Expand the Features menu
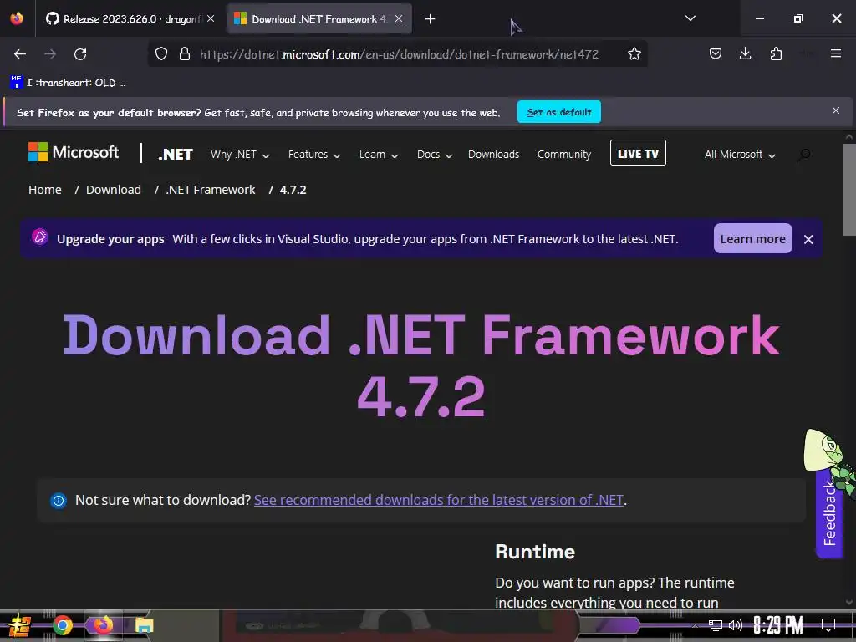Viewport: 856px width, 642px height. 314,155
